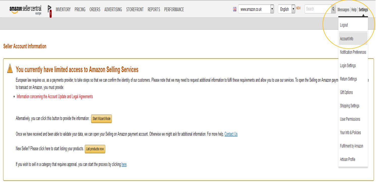Click the search magnifier icon
The width and height of the screenshot is (376, 184).
(333, 9)
